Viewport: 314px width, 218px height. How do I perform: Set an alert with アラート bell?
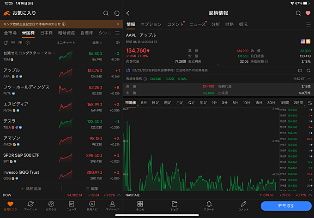pyautogui.click(x=209, y=206)
